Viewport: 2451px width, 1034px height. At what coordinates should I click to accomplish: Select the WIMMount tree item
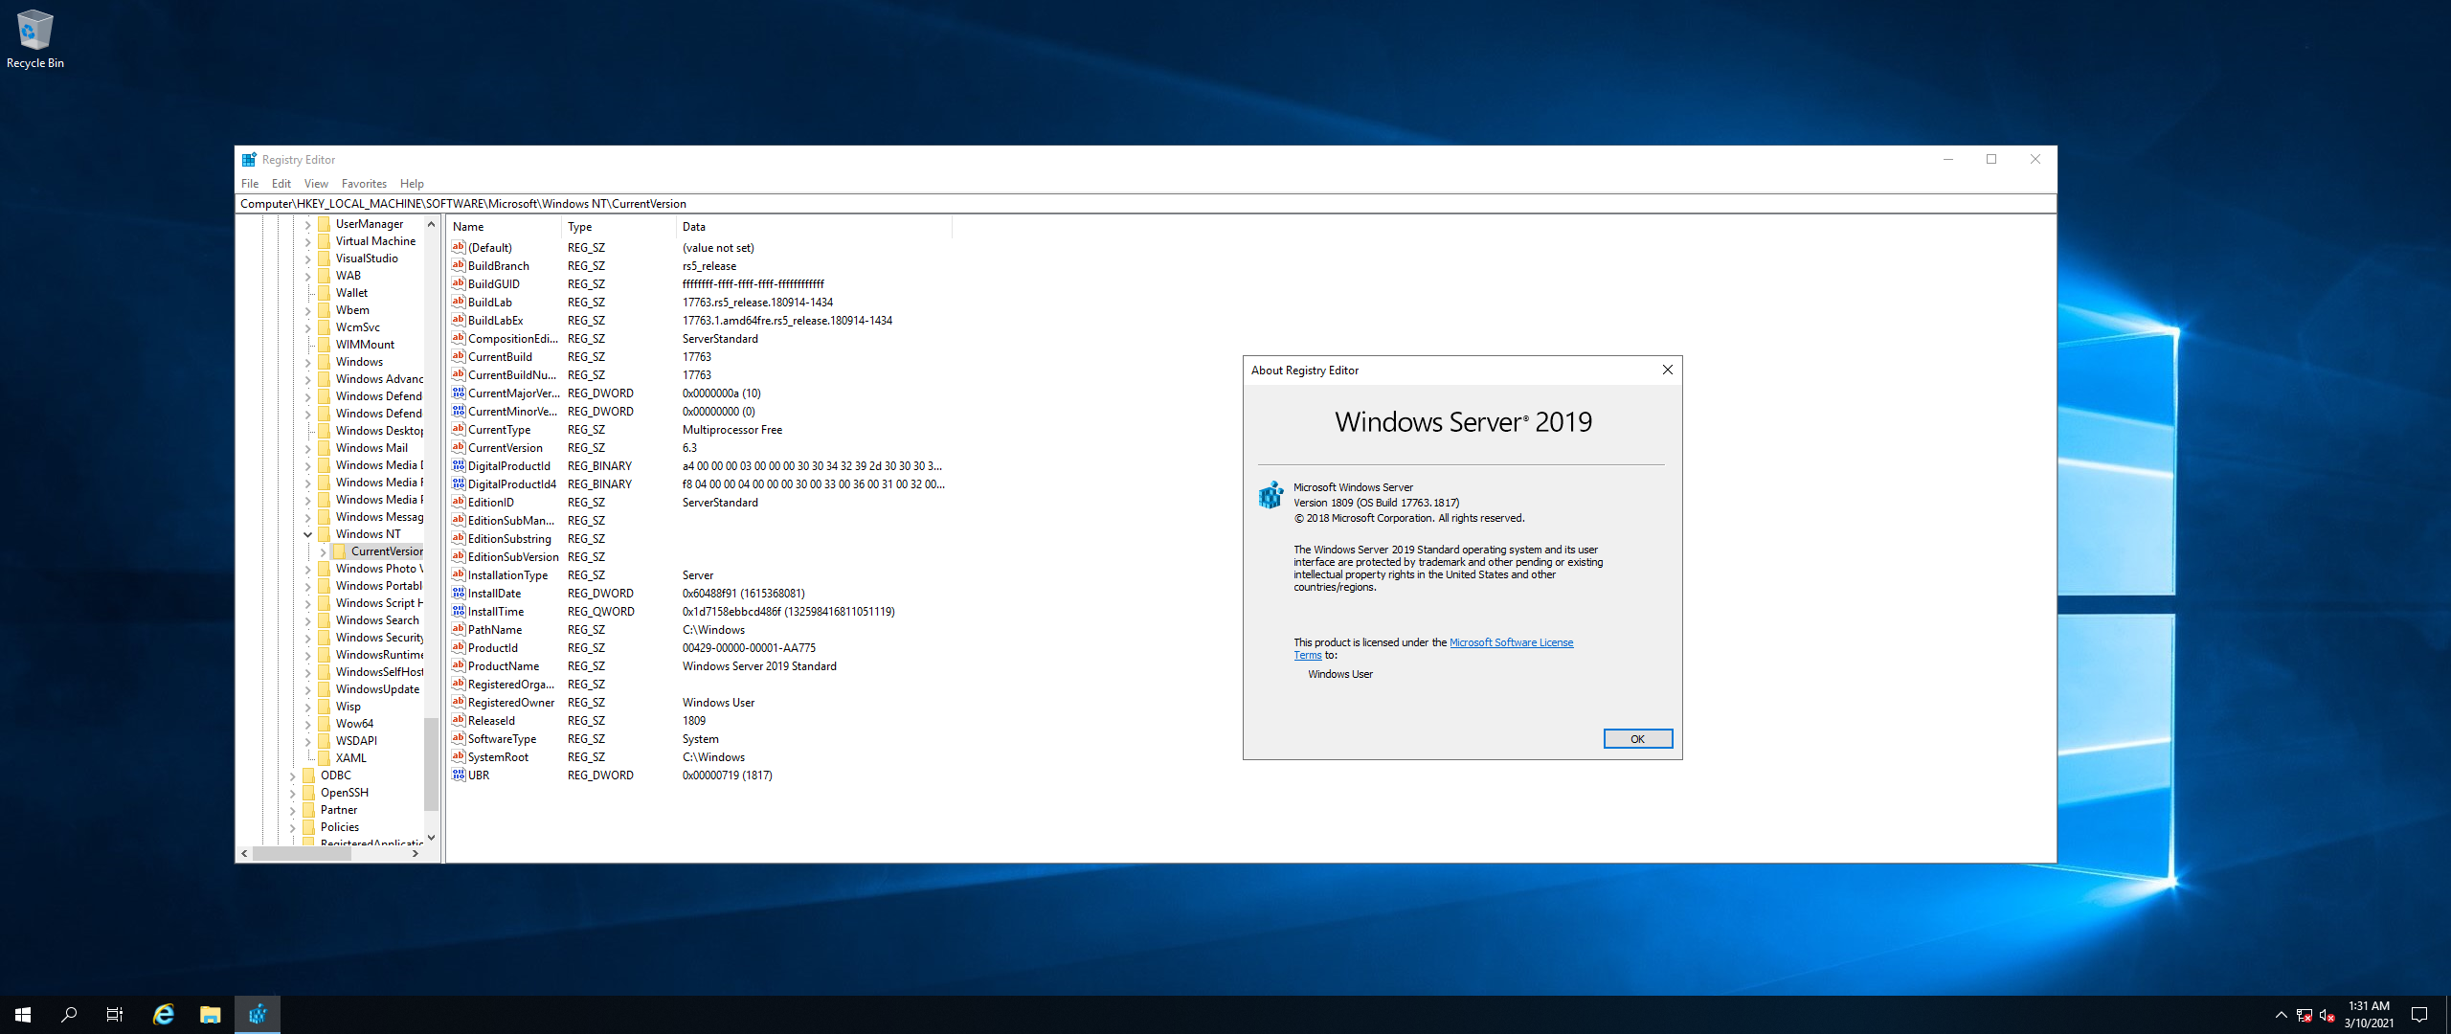coord(365,344)
